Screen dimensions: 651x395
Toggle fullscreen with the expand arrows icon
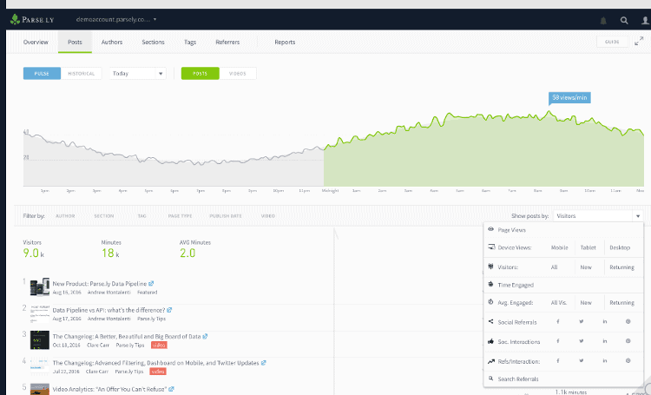coord(639,42)
